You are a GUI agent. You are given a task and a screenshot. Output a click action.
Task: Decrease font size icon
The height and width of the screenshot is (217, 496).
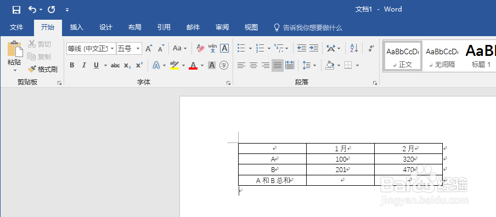click(x=161, y=48)
